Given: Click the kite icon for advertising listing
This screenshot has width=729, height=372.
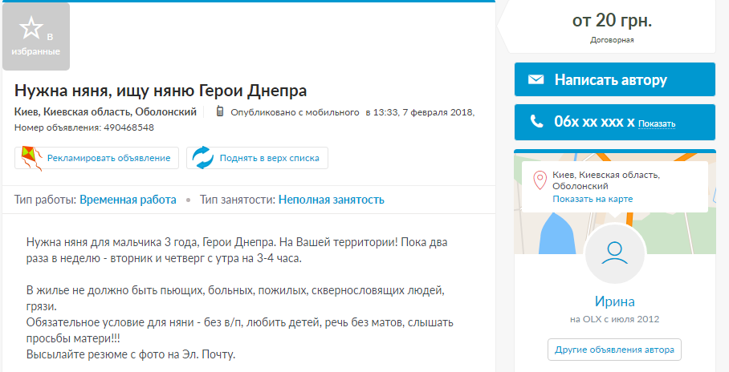Looking at the screenshot, I should [x=31, y=158].
